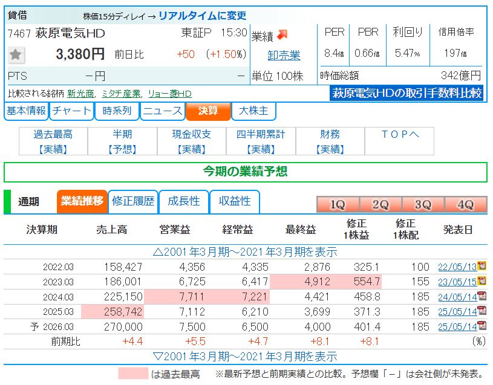The height and width of the screenshot is (385, 493).
Task: Open the compared stock 新光商 link
Action: [x=81, y=94]
